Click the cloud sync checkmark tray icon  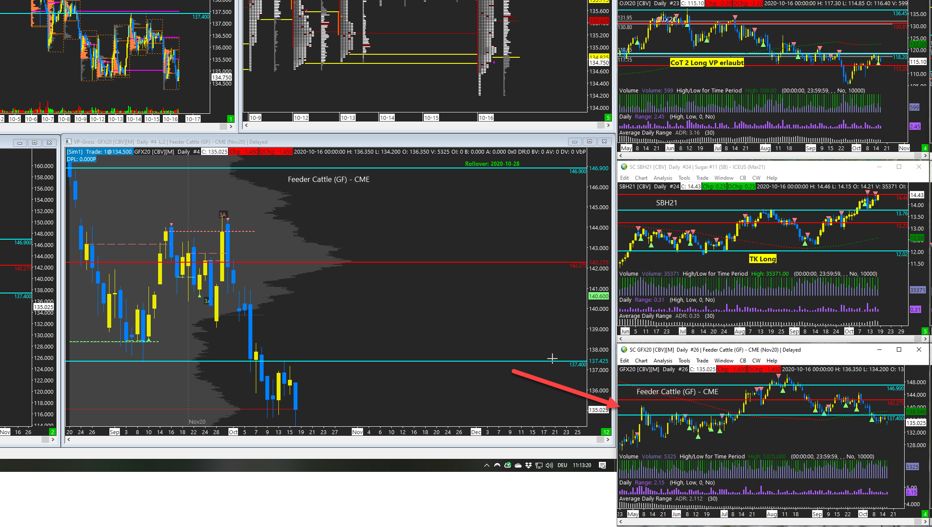coord(507,465)
